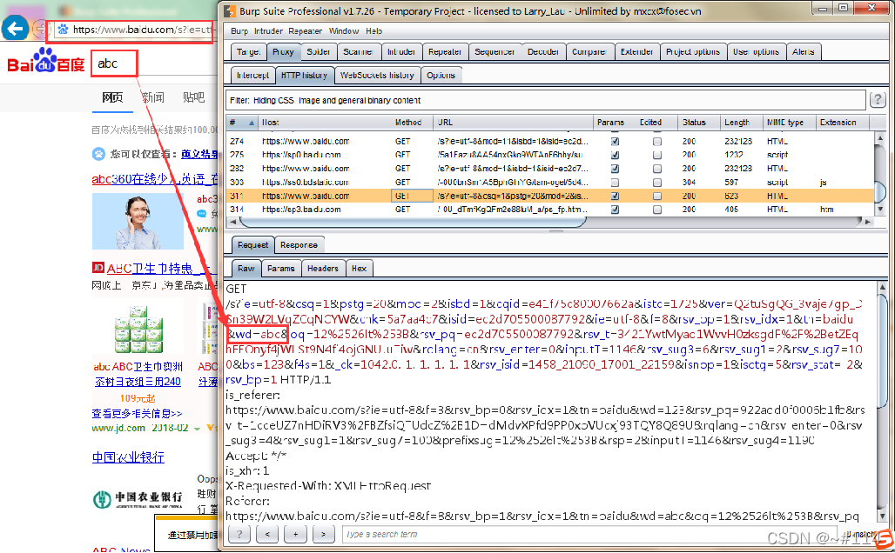This screenshot has width=895, height=553.
Task: Open the proxy Options sub-tab
Action: point(441,76)
